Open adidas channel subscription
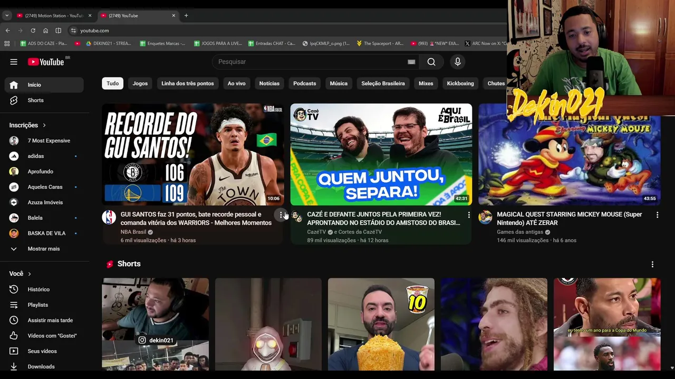 (44, 156)
